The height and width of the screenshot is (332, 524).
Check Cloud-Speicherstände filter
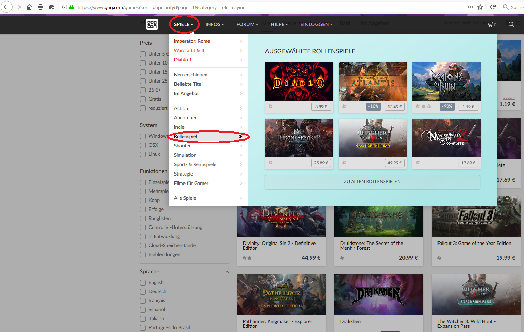coord(143,246)
